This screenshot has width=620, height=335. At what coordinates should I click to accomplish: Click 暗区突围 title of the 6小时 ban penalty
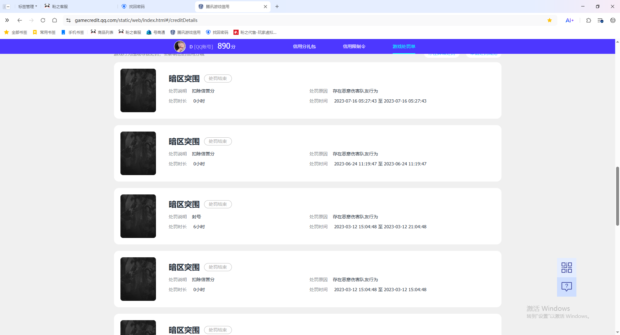(184, 204)
